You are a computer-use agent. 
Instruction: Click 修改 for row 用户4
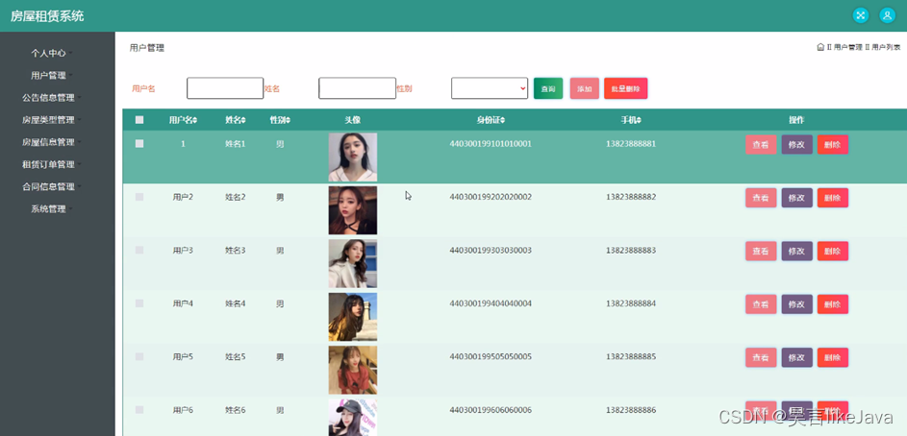[x=796, y=303]
